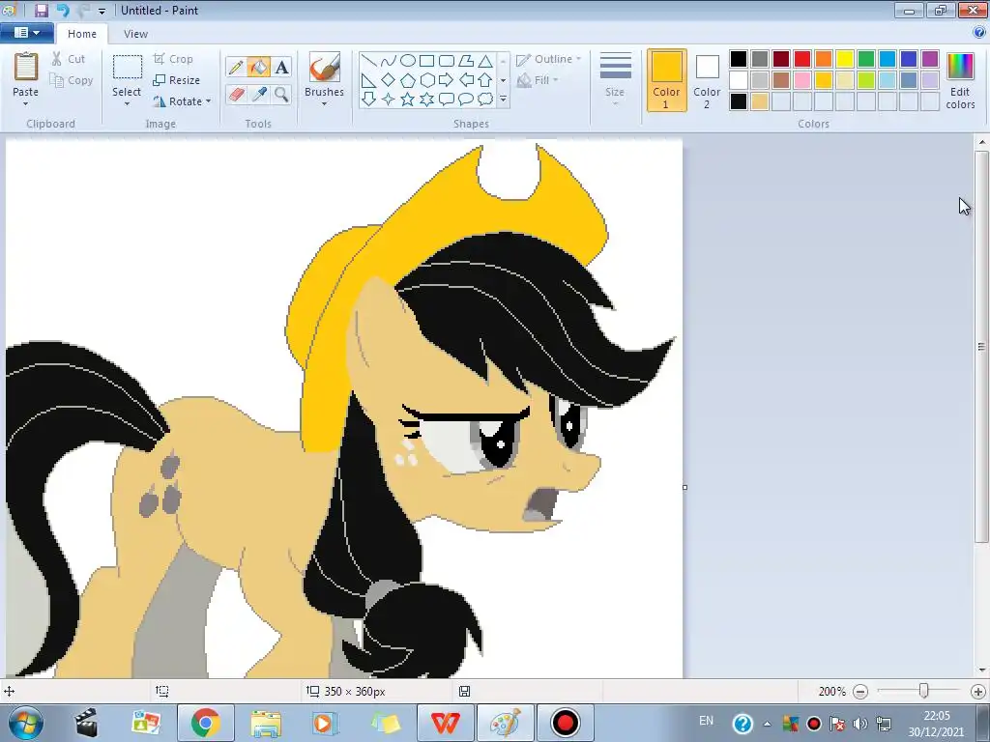Image resolution: width=990 pixels, height=742 pixels.
Task: Open the Rotate dropdown
Action: point(181,101)
